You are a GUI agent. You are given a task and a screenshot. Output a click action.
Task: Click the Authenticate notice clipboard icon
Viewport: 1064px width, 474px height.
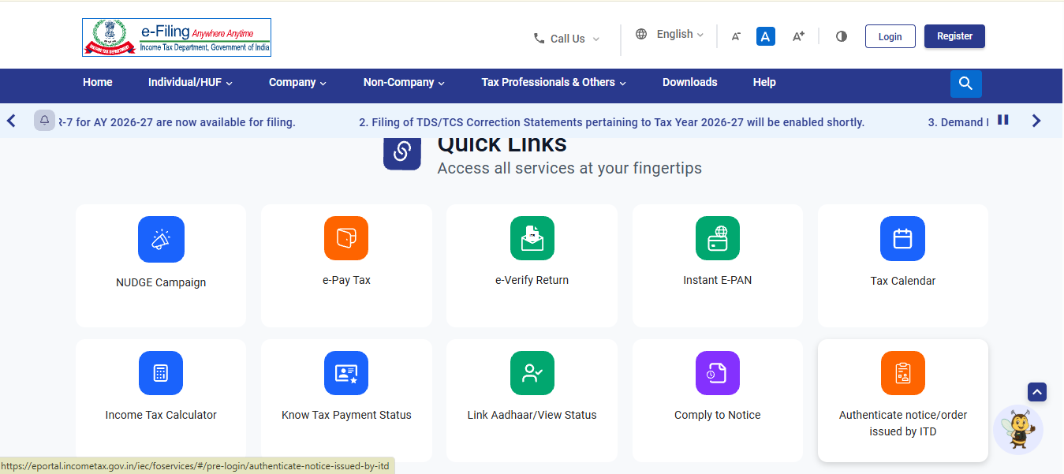click(903, 373)
